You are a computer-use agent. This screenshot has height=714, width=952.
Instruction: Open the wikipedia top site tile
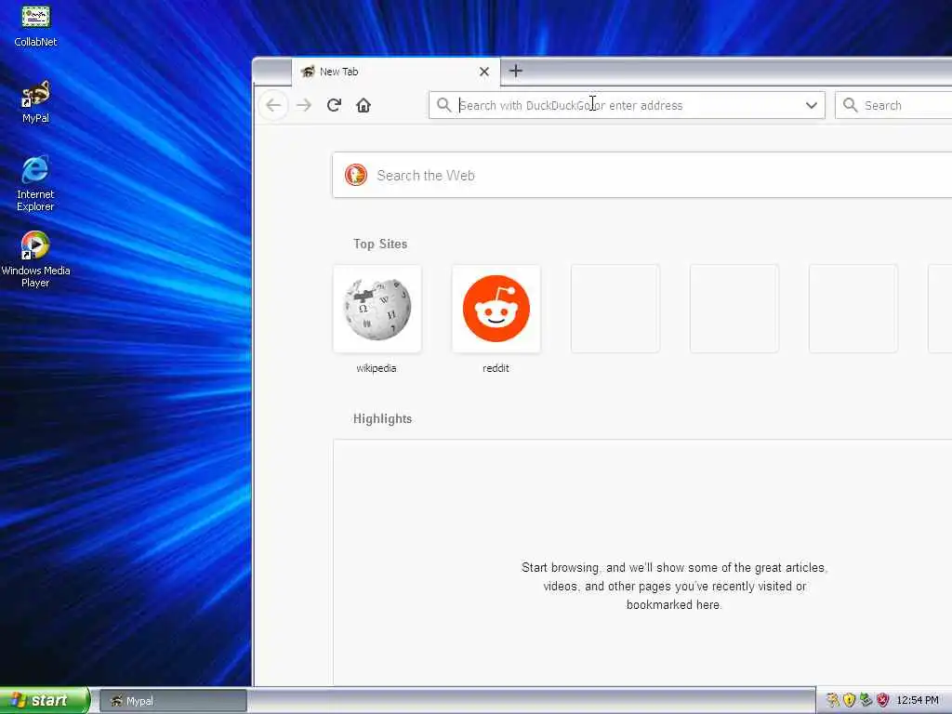pyautogui.click(x=377, y=309)
